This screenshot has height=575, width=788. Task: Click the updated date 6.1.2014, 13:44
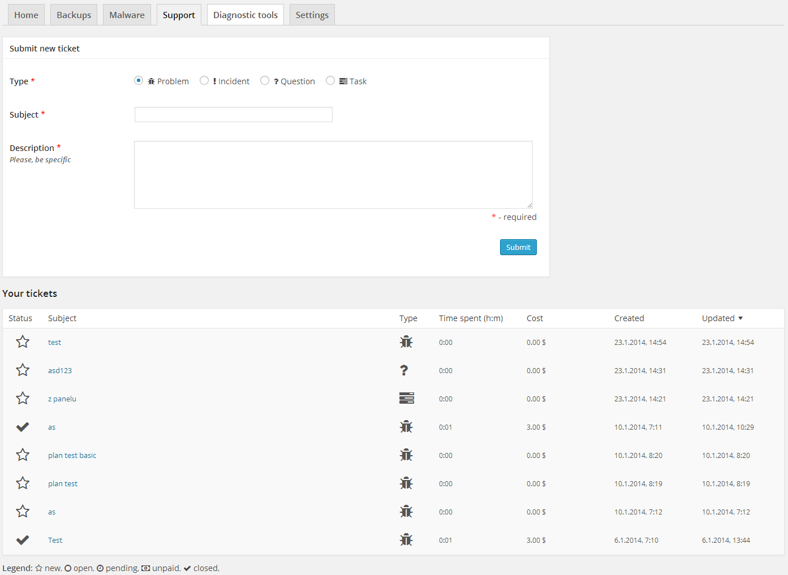pos(726,540)
